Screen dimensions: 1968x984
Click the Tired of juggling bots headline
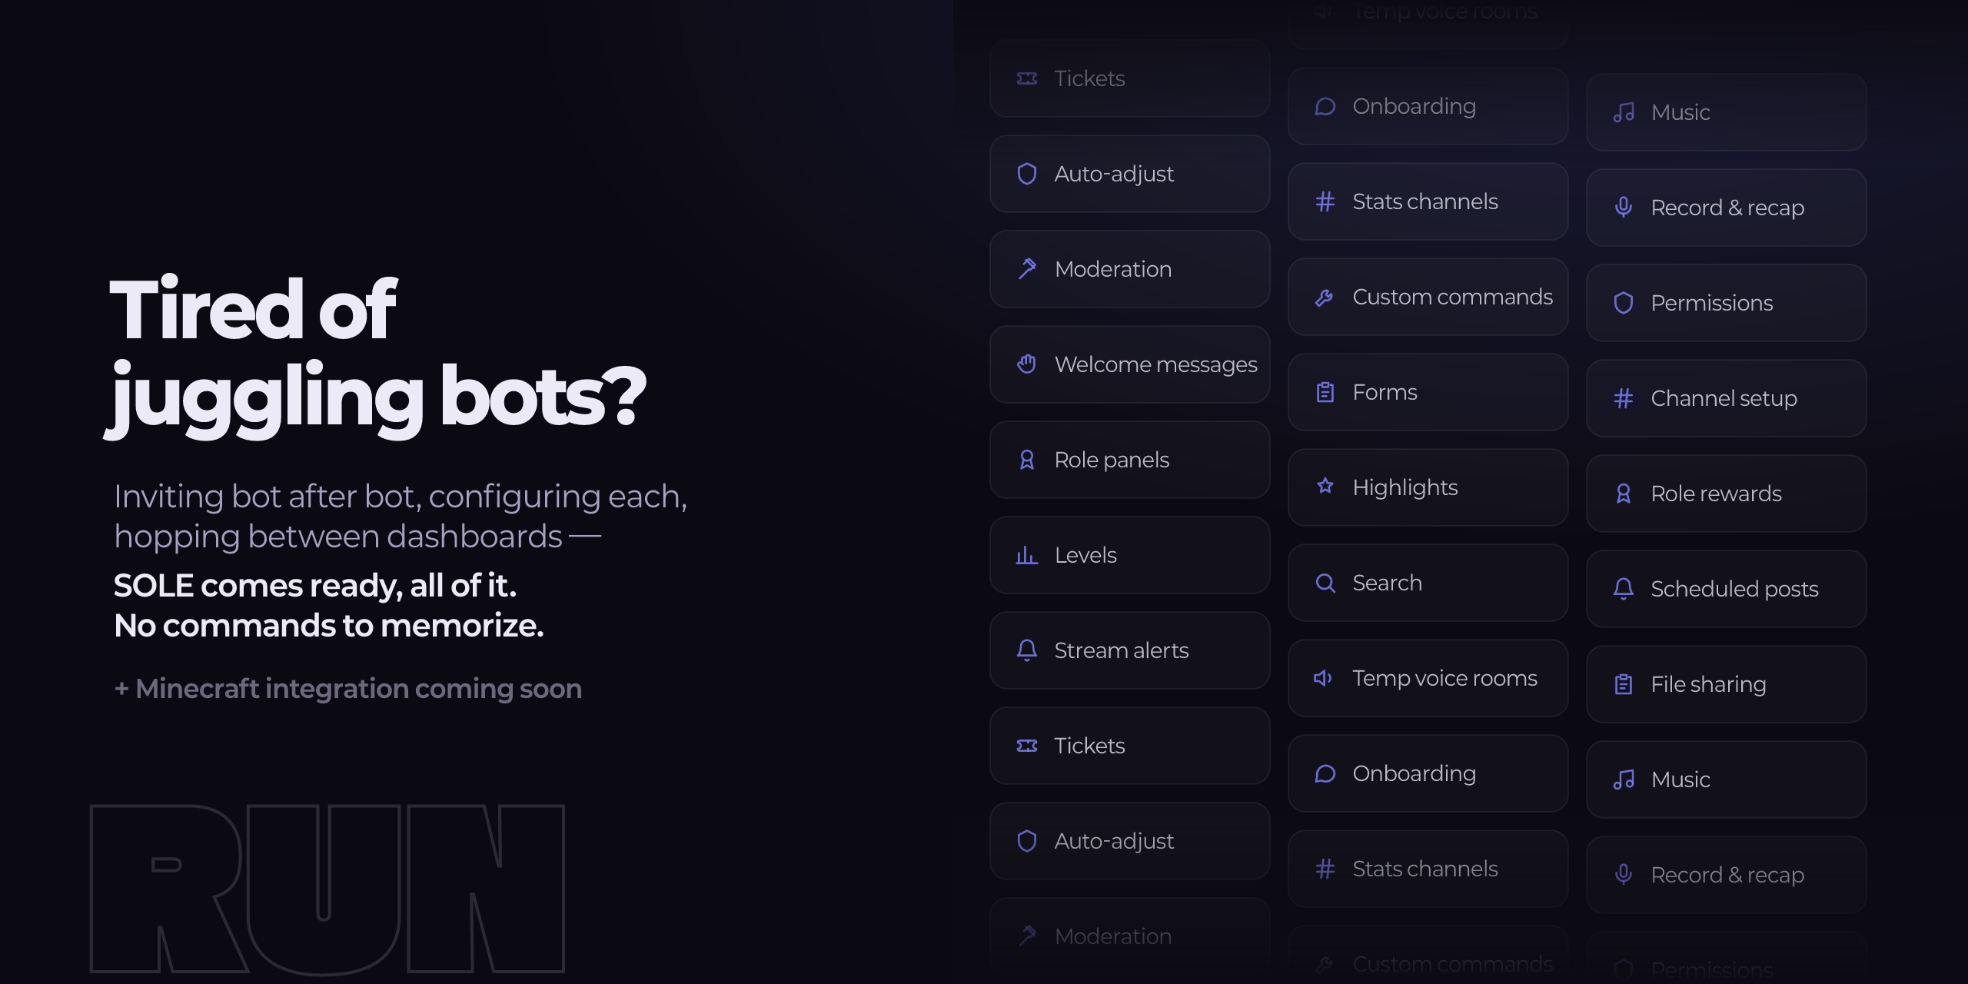pyautogui.click(x=377, y=354)
